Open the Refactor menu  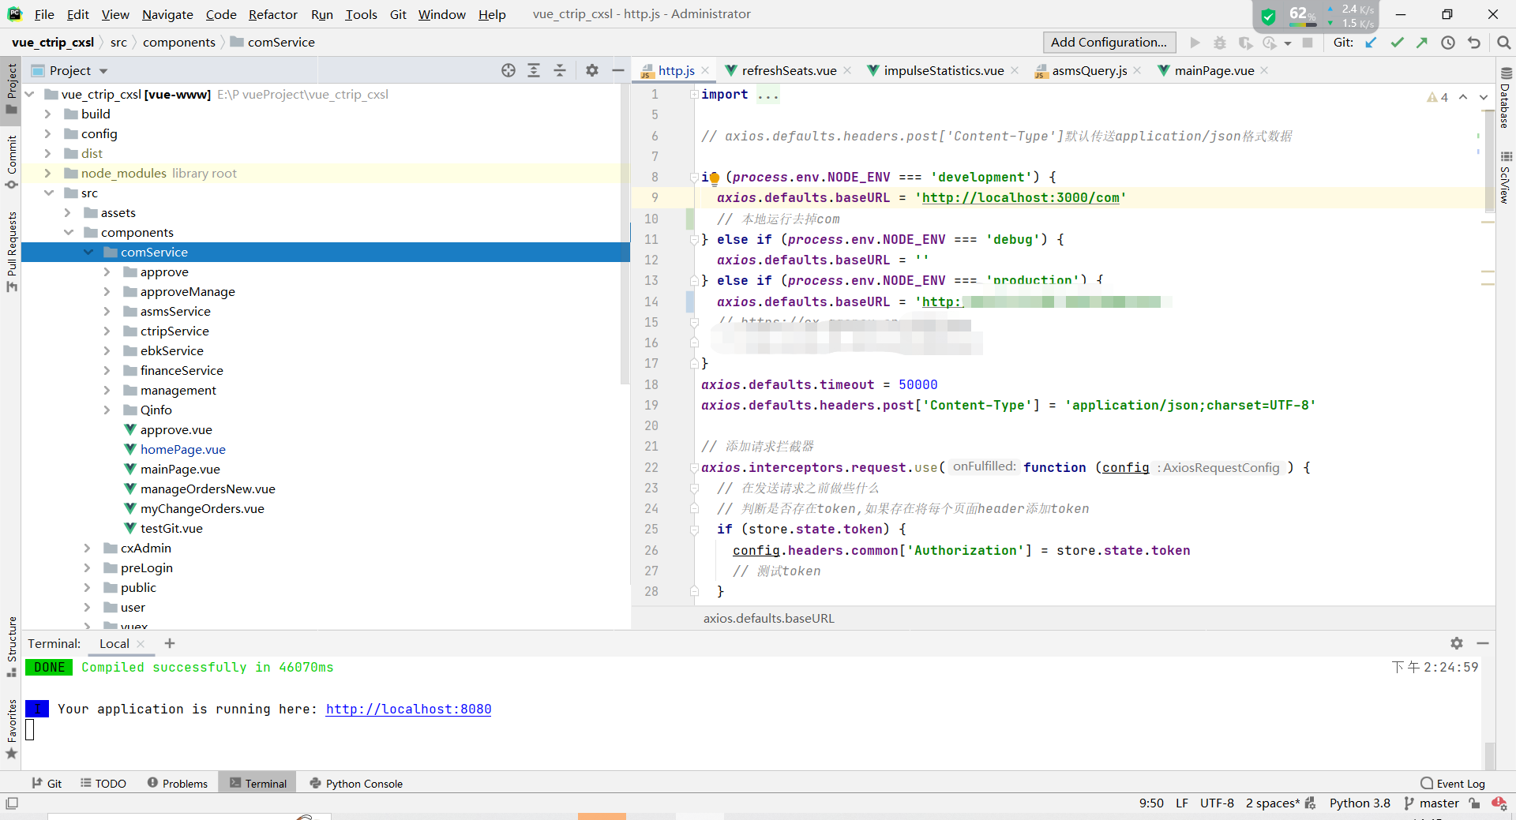pos(272,14)
